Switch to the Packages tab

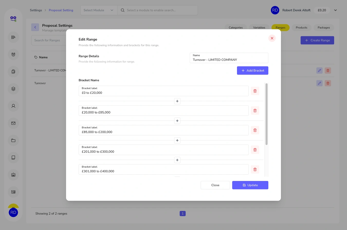tap(324, 27)
